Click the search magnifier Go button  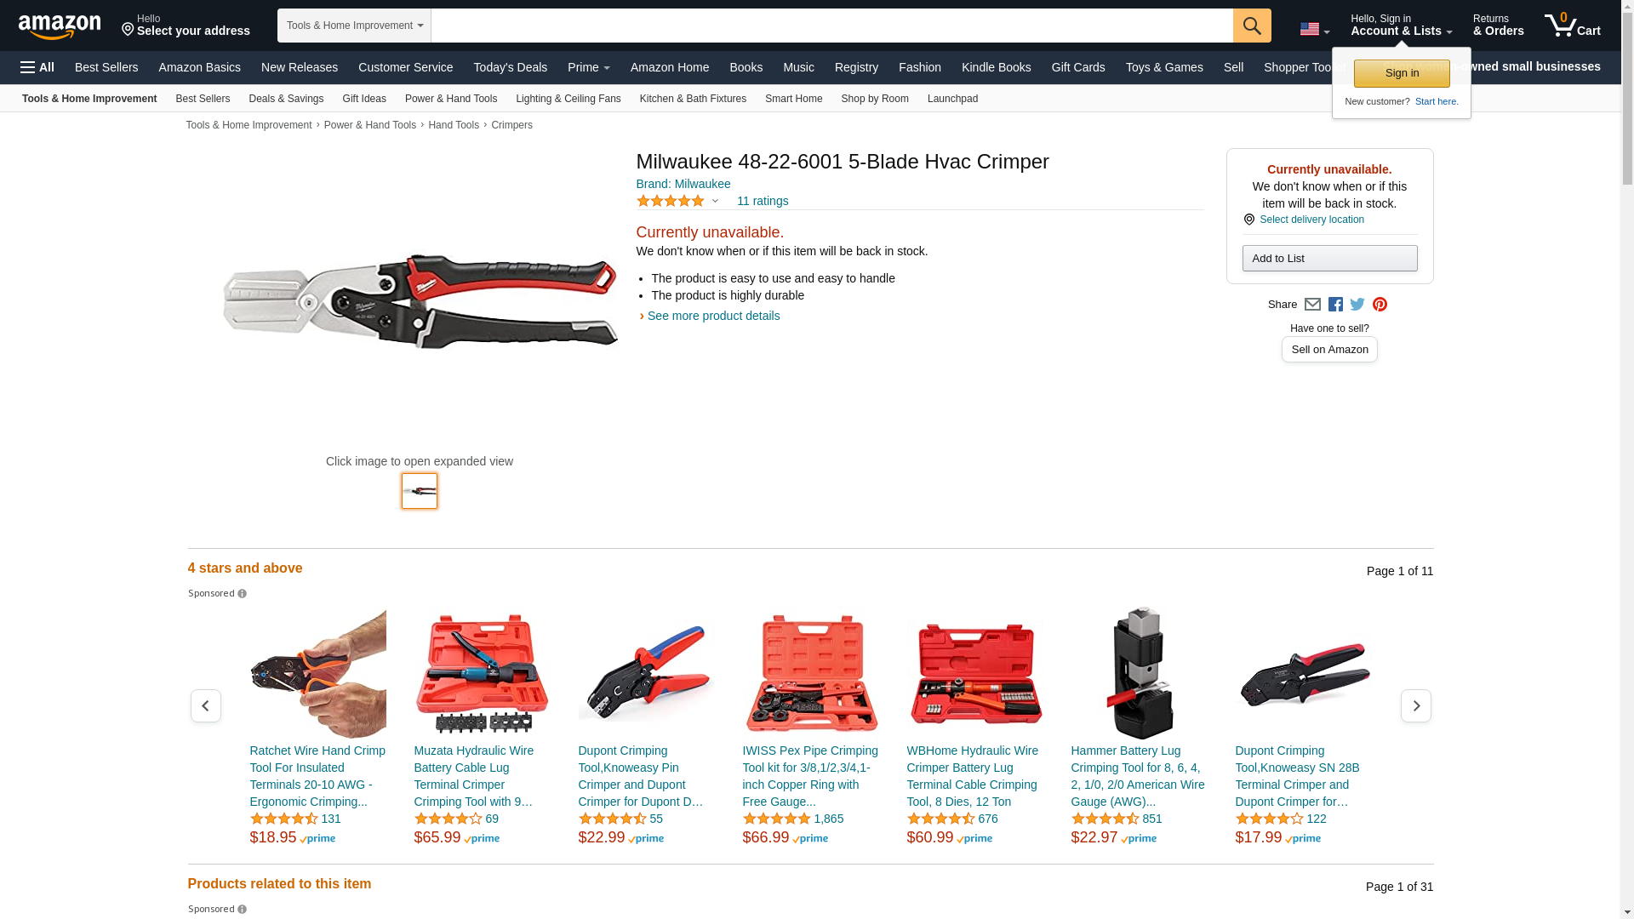(x=1252, y=26)
